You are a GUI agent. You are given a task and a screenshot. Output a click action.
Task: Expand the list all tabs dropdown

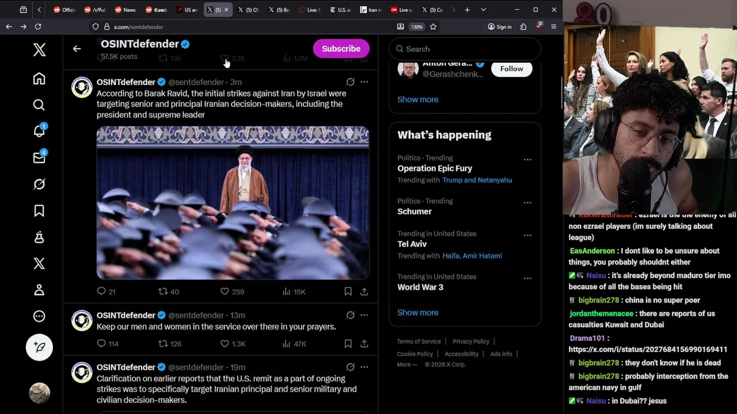pos(483,10)
